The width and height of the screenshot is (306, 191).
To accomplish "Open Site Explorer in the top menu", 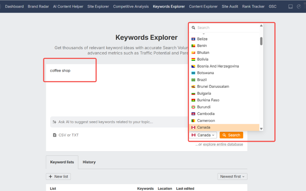I will (x=98, y=6).
